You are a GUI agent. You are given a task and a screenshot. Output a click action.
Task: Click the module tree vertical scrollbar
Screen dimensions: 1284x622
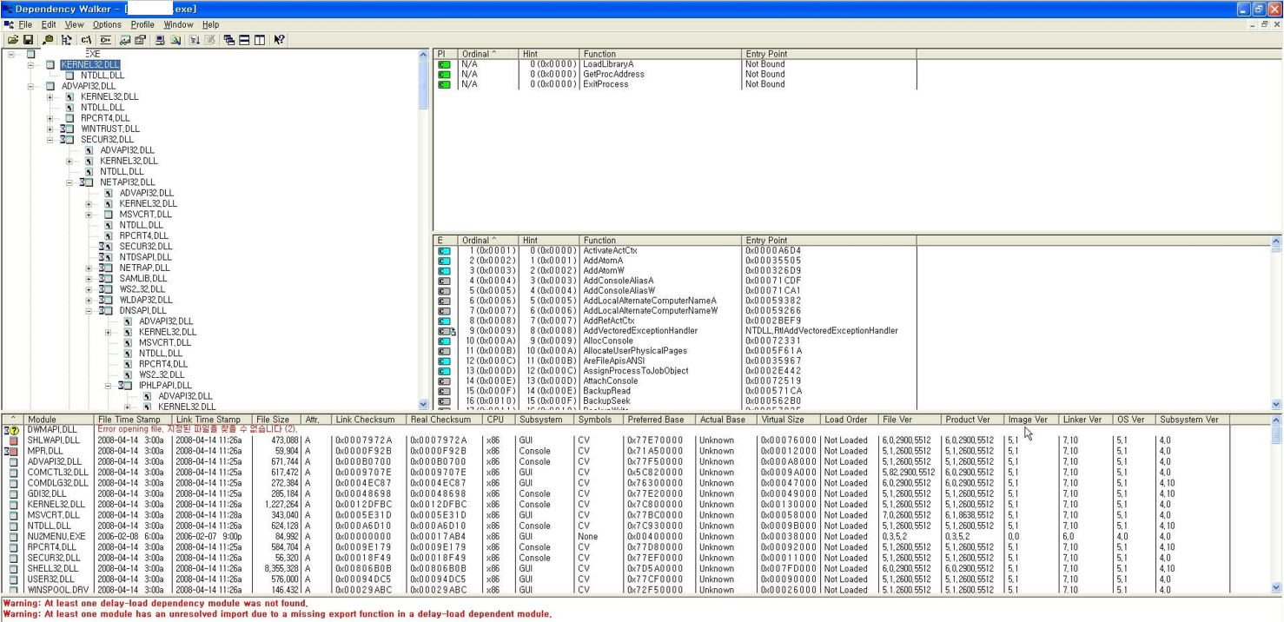[424, 229]
